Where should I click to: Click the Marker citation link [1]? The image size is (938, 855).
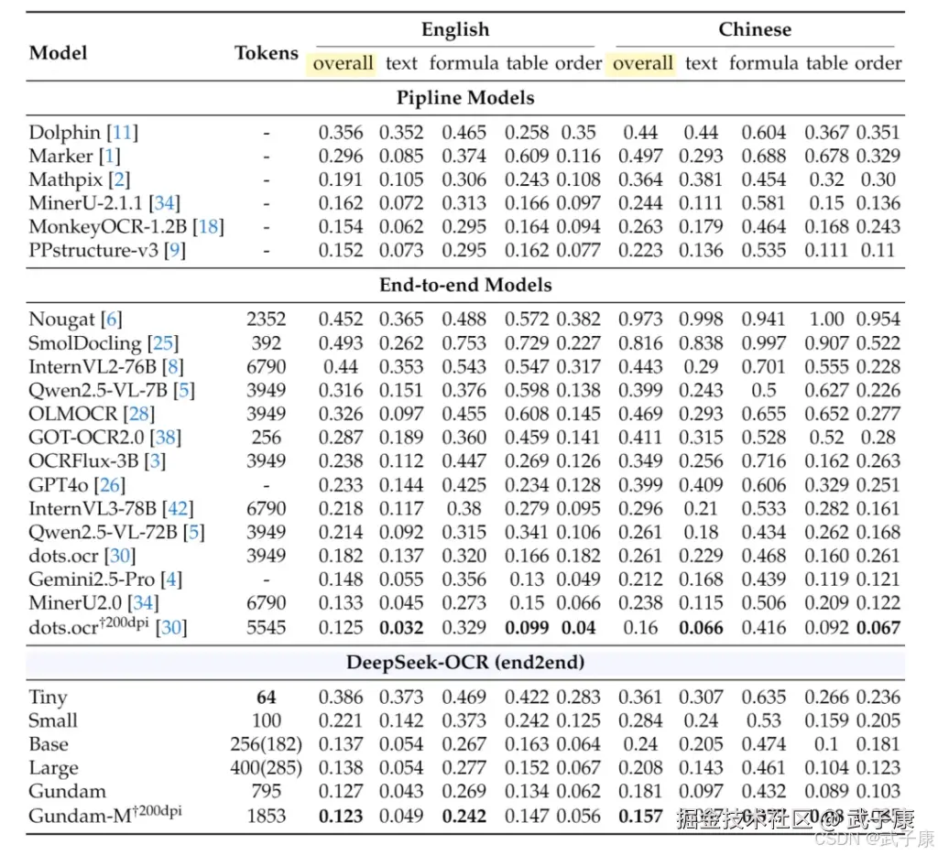pyautogui.click(x=108, y=157)
